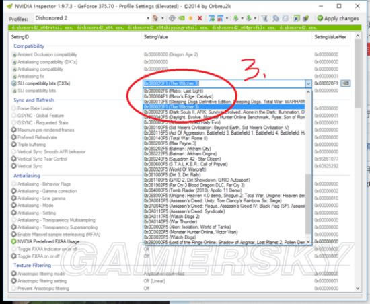
Task: Select Metro: Last Light entry in list
Action: click(x=174, y=91)
